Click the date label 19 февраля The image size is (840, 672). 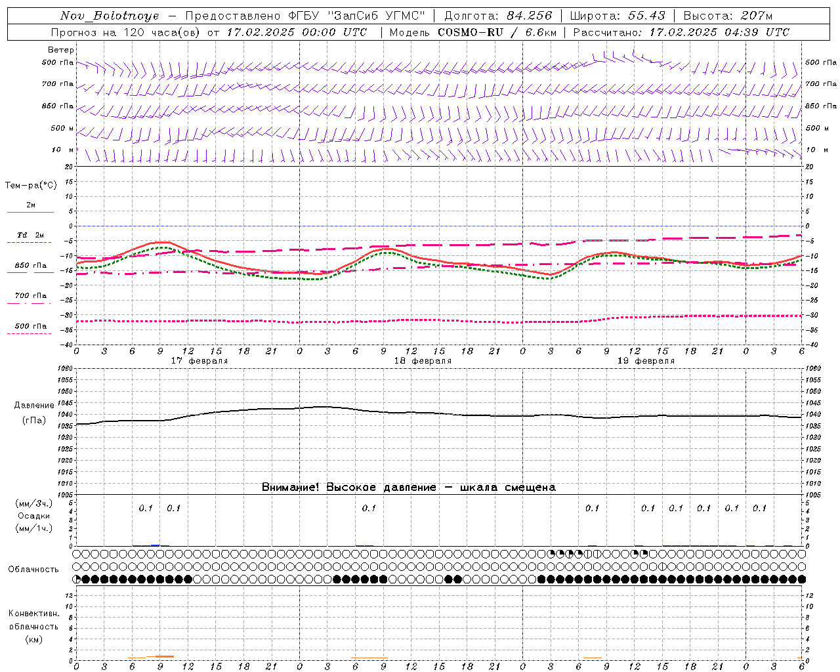pos(646,361)
